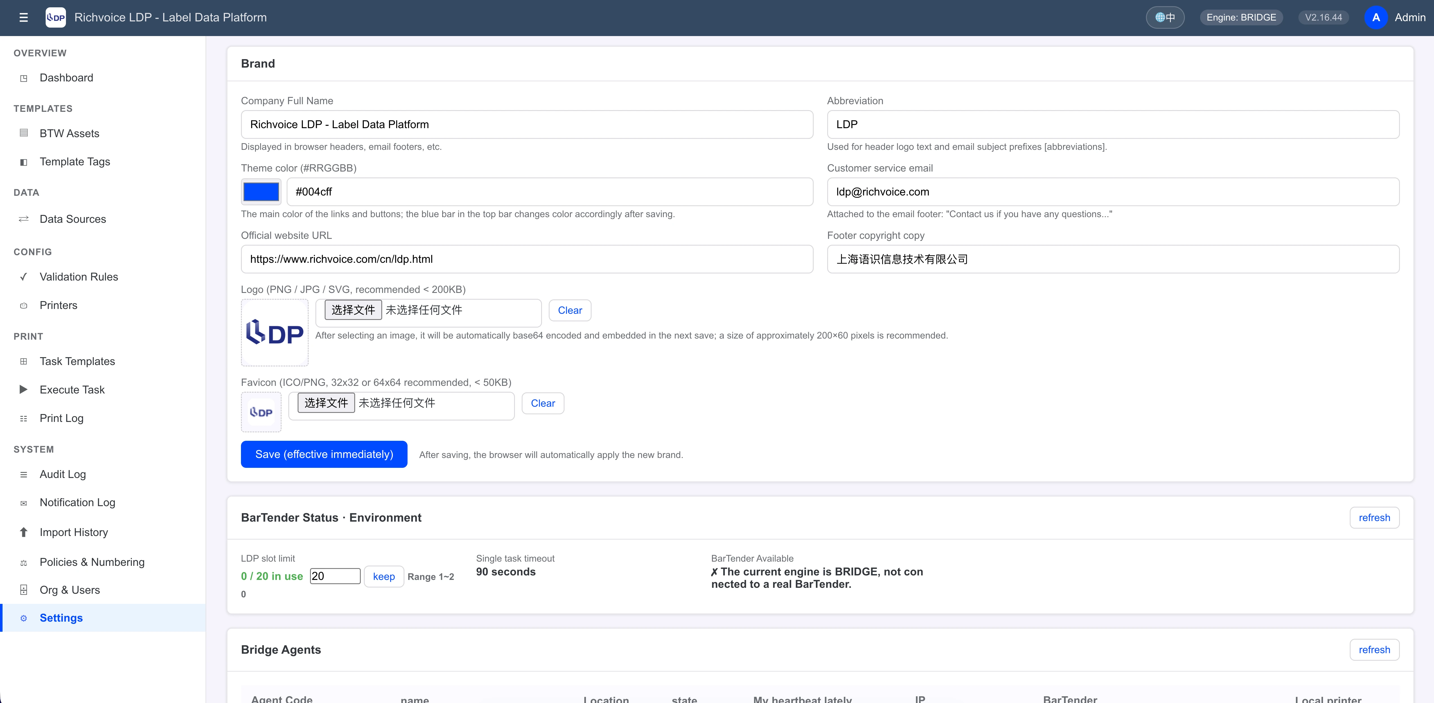The height and width of the screenshot is (703, 1434).
Task: Click the Company Full Name field
Action: [x=526, y=124]
